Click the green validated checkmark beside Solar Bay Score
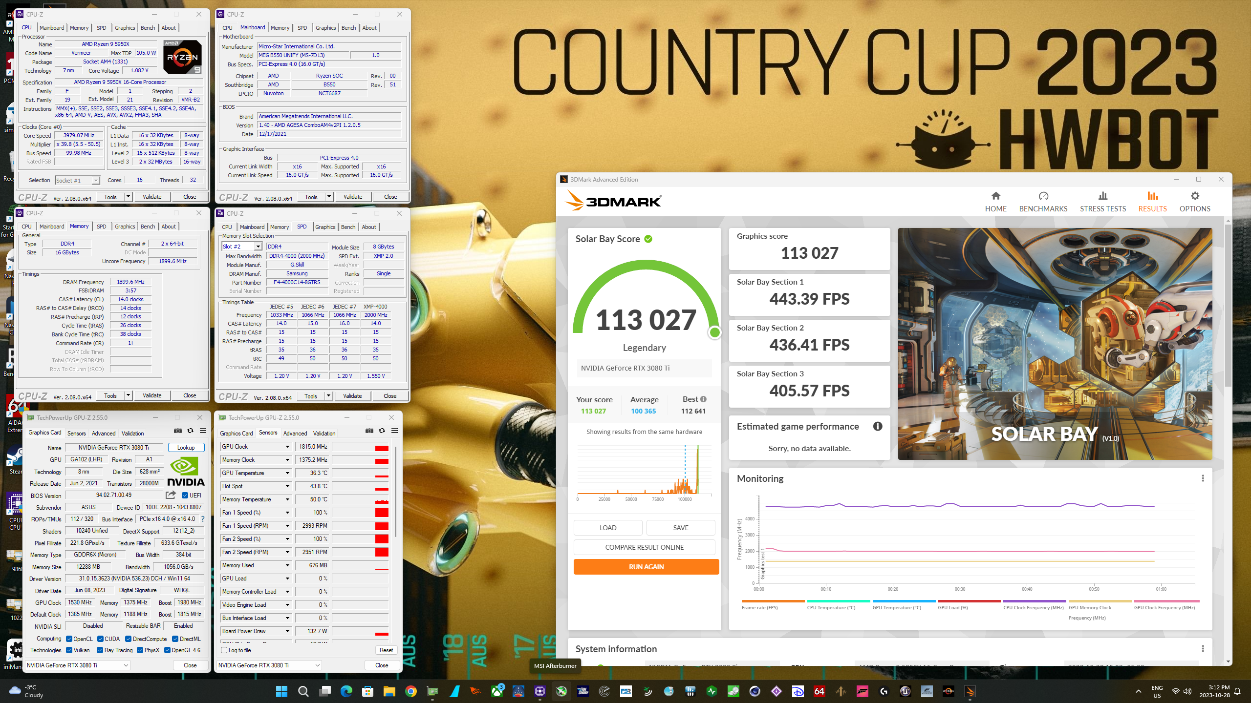 tap(648, 239)
